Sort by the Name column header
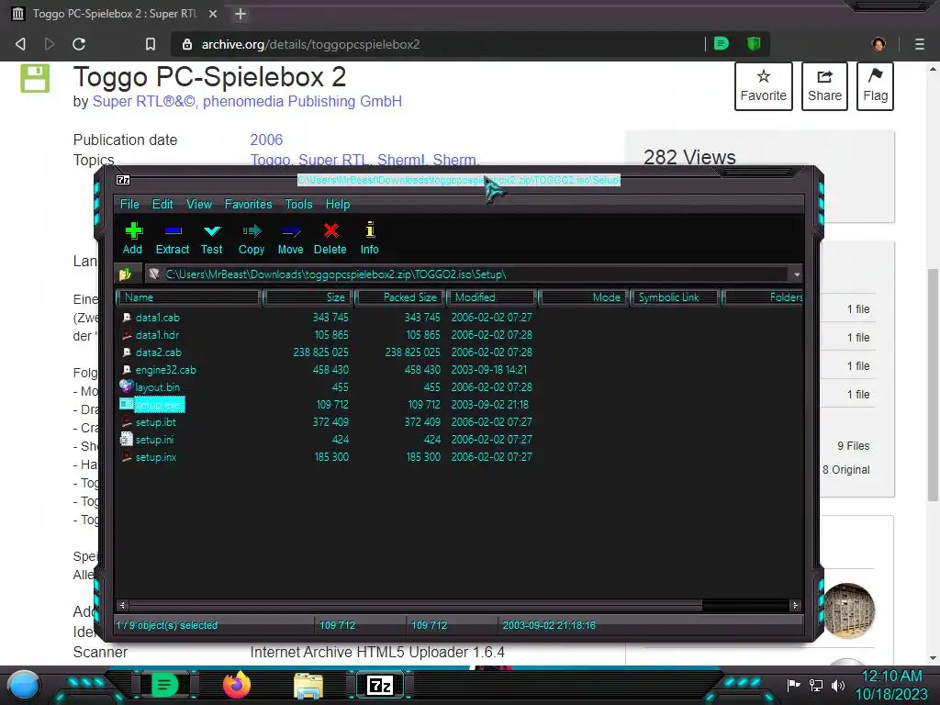The image size is (940, 705). (188, 297)
